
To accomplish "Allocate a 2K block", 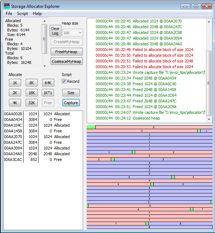I will point(15,93).
